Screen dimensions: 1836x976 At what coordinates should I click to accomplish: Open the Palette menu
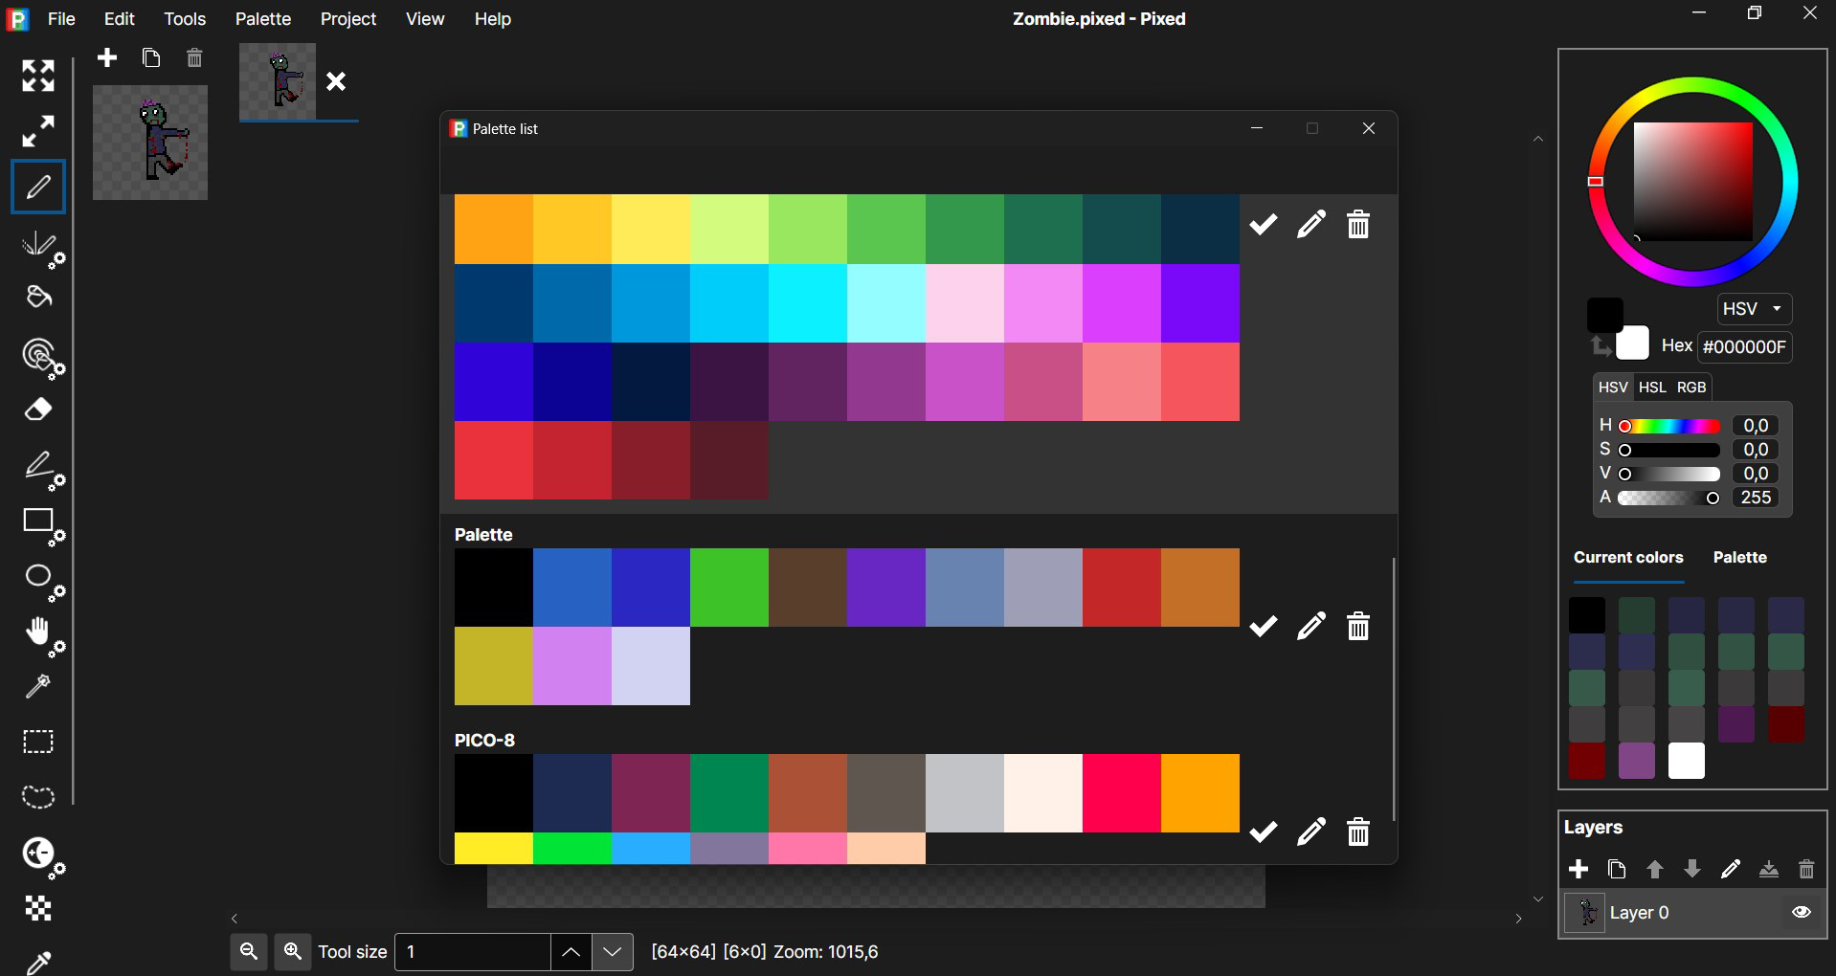click(x=263, y=19)
